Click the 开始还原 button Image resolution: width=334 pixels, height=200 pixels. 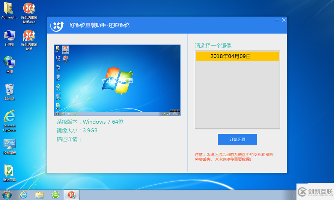237,139
